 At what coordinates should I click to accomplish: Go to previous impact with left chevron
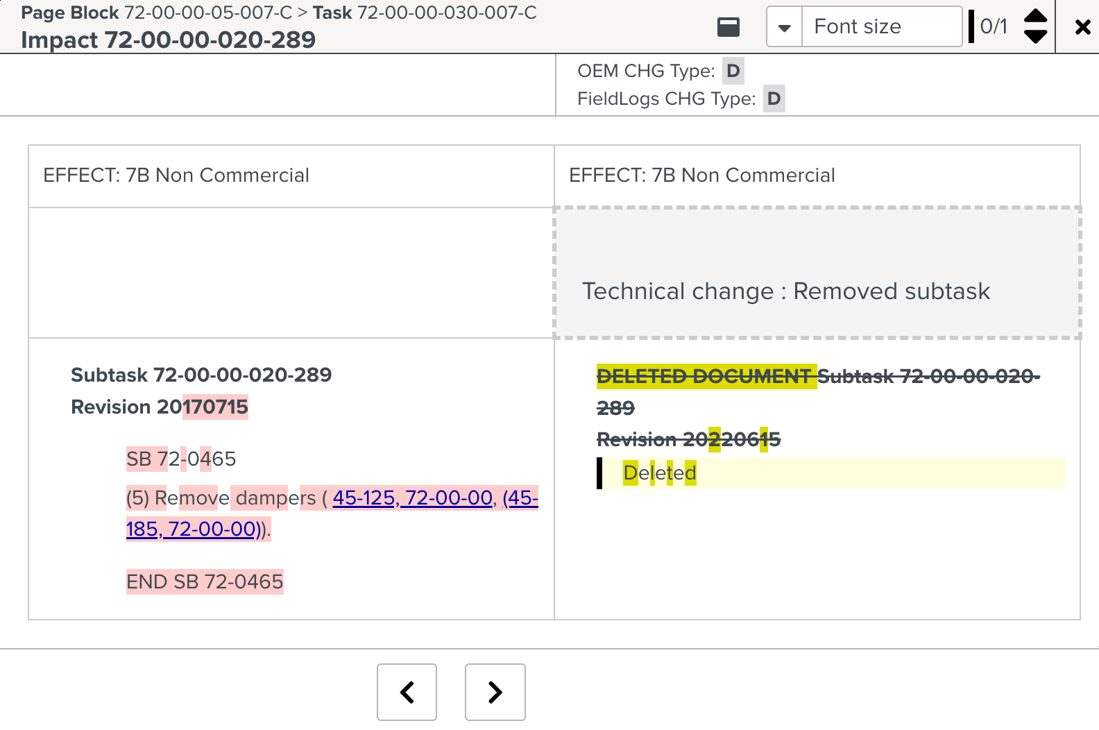[x=407, y=692]
